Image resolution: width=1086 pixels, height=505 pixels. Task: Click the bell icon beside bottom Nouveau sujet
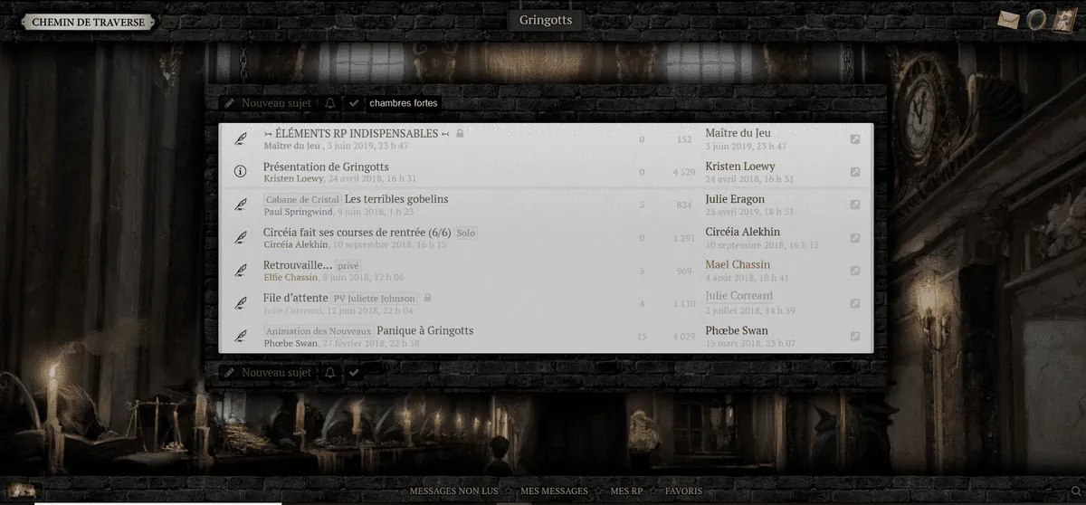[330, 372]
